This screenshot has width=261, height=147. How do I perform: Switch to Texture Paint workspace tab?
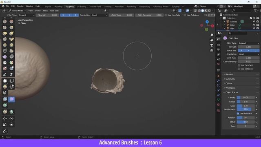(x=95, y=7)
